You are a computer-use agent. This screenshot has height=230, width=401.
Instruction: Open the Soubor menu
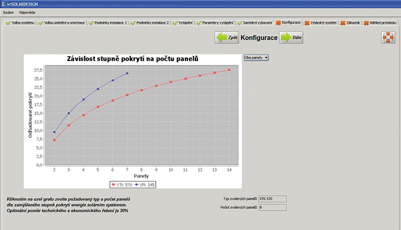[8, 12]
